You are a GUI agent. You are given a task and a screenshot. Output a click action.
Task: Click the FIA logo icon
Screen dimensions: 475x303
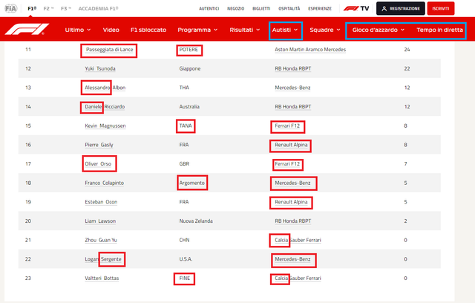(x=10, y=8)
